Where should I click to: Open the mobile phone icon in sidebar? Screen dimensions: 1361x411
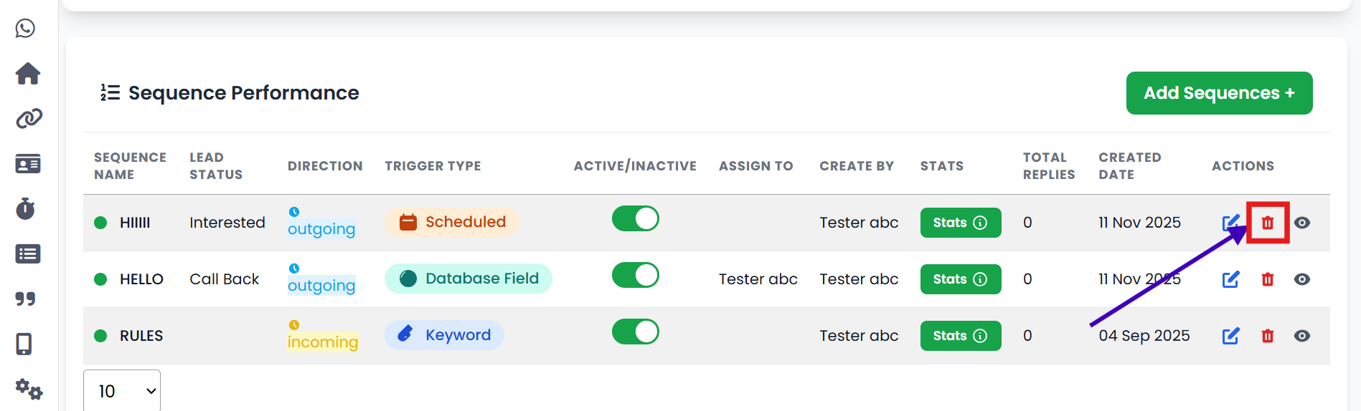pos(24,344)
